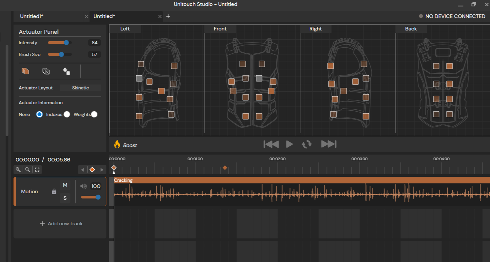The width and height of the screenshot is (490, 262).
Task: Open the Actuator Layout Skinetic dropdown
Action: 80,88
